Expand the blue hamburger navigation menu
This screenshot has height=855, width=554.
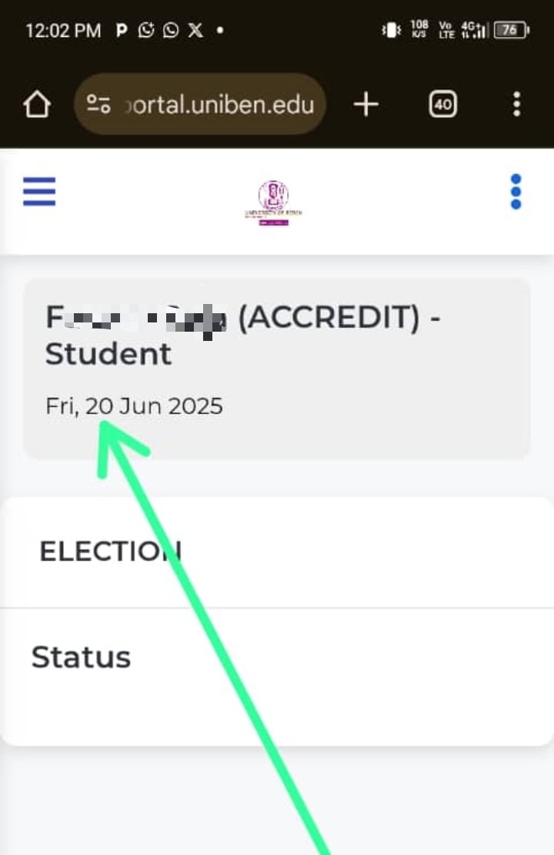(x=39, y=191)
